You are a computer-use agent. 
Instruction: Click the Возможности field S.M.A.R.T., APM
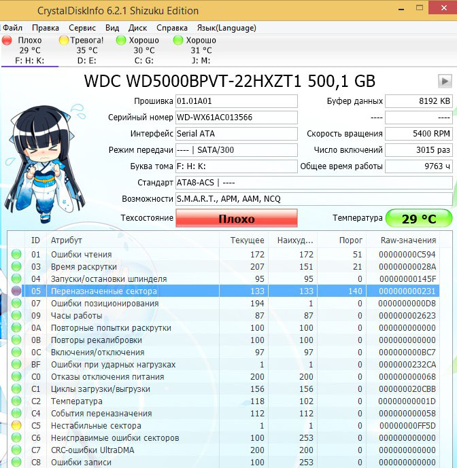[x=314, y=199]
